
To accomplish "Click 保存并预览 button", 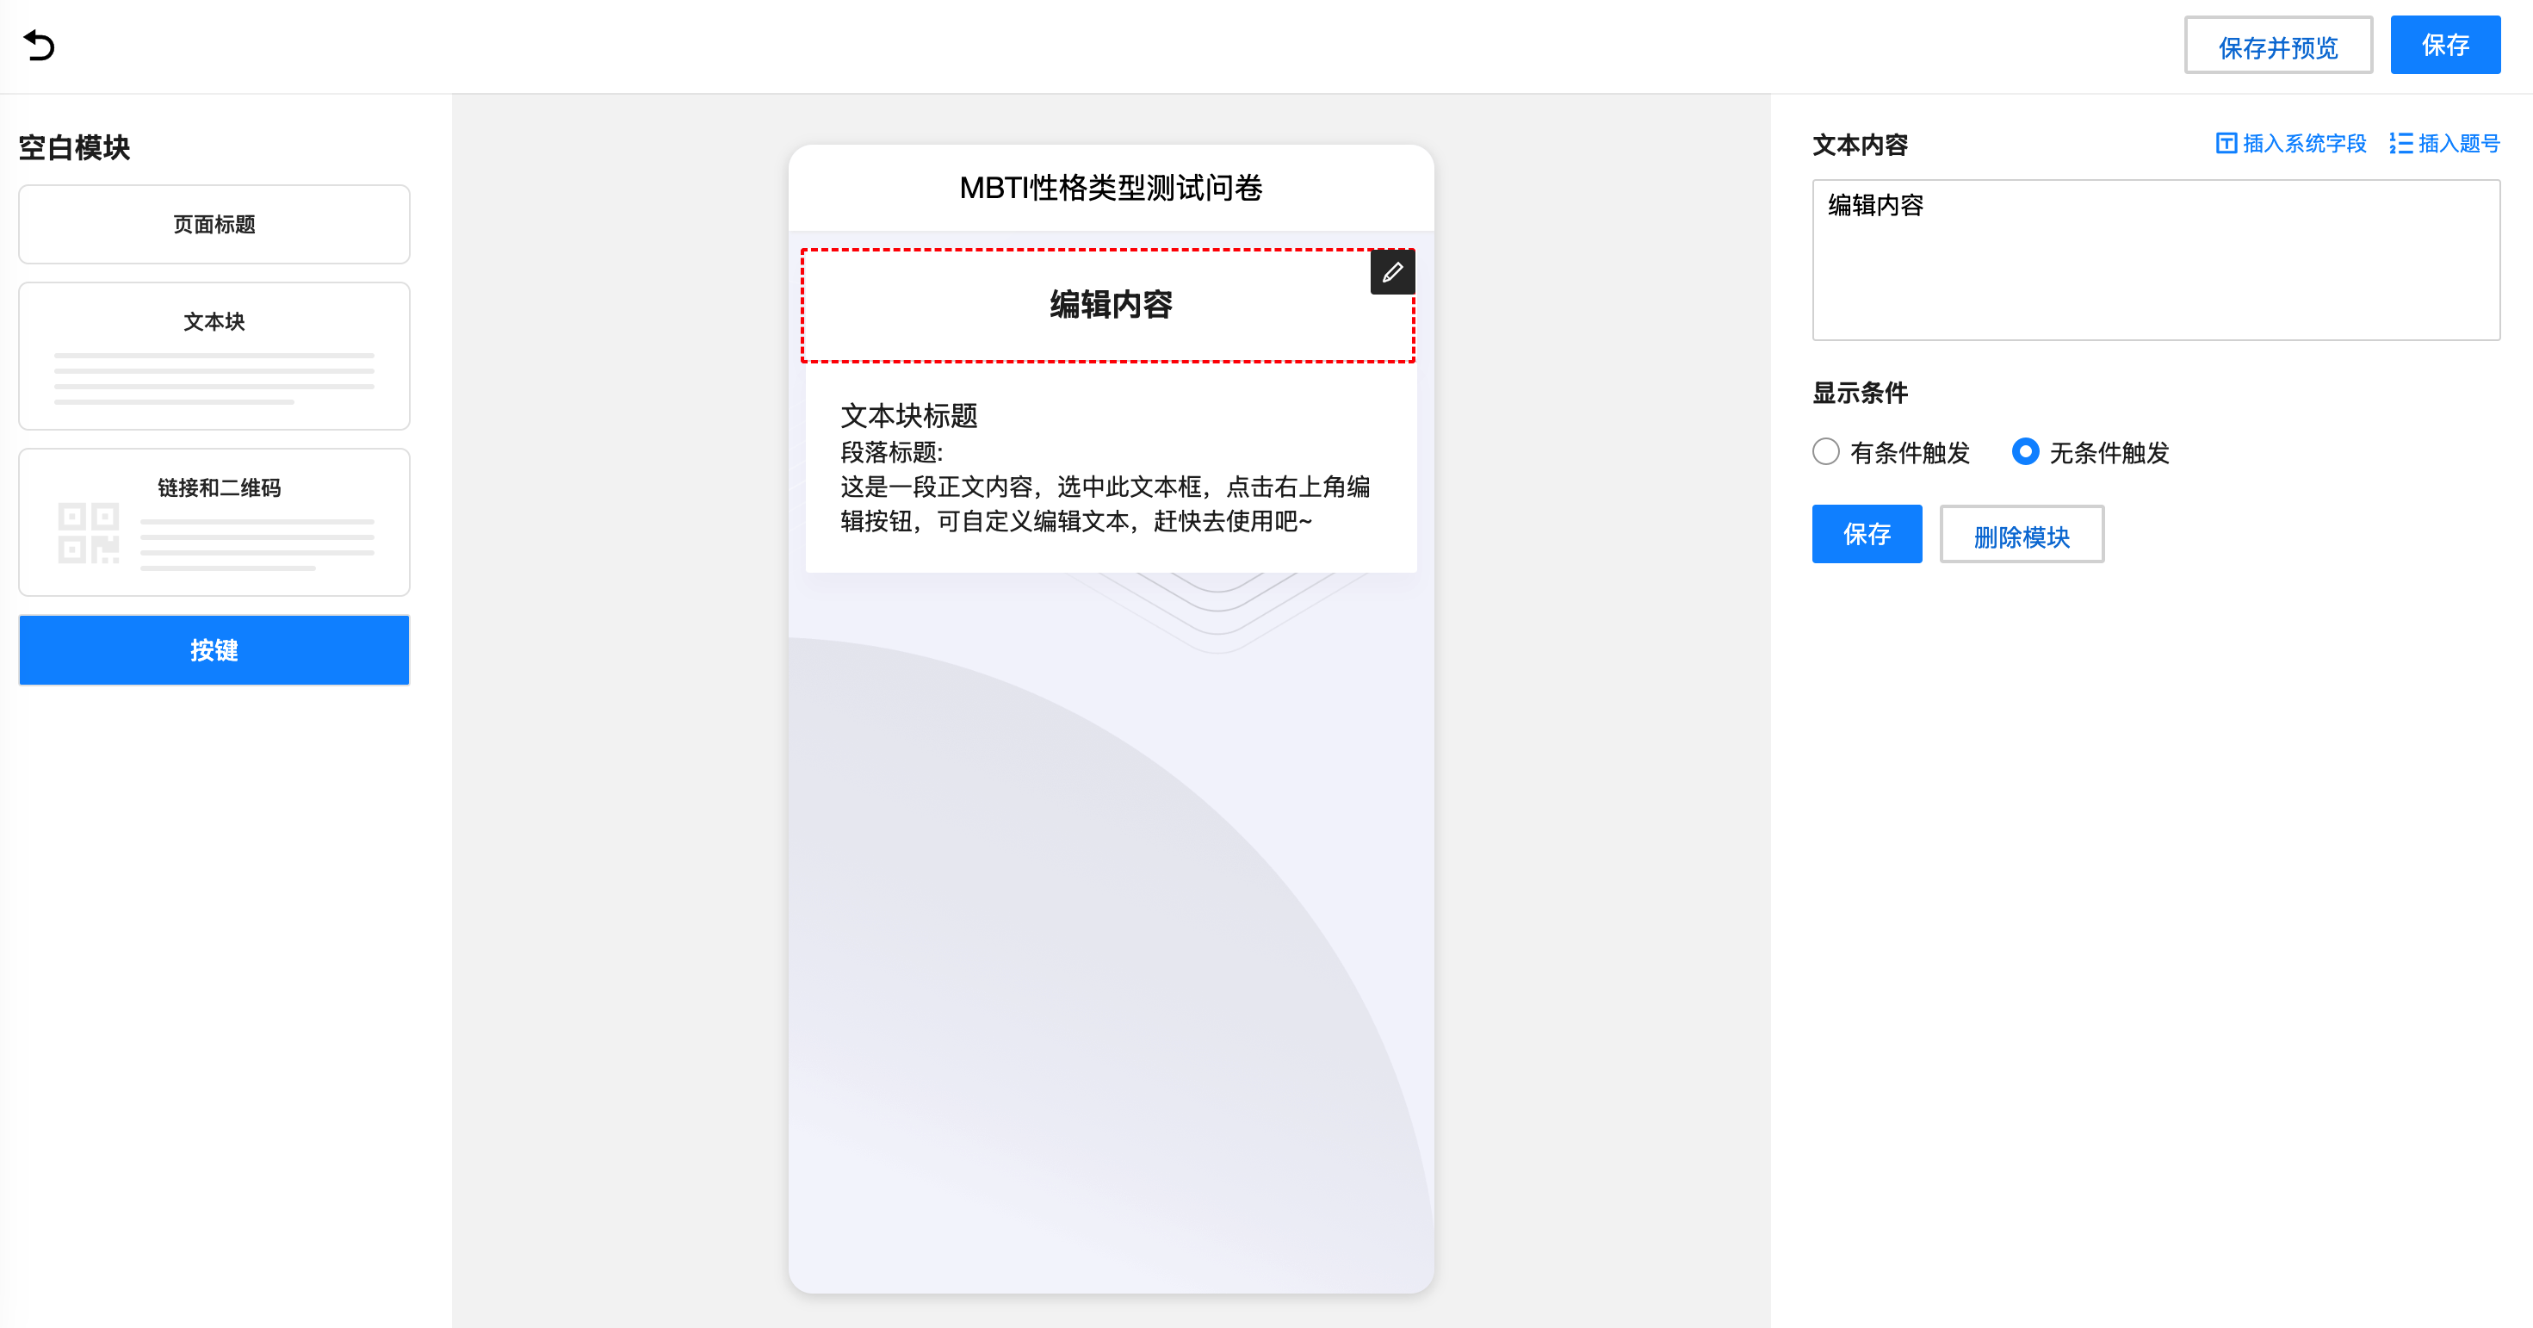I will [x=2277, y=46].
